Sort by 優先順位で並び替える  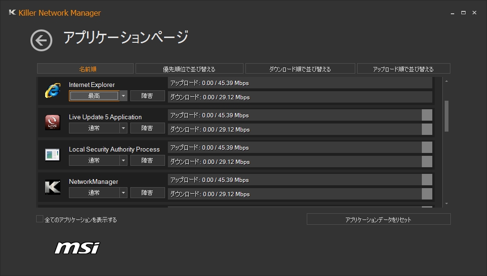pos(189,69)
